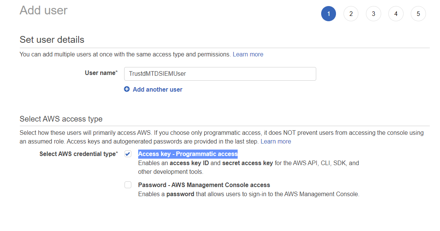440x231 pixels.
Task: Click the Set user details heading
Action: (52, 40)
